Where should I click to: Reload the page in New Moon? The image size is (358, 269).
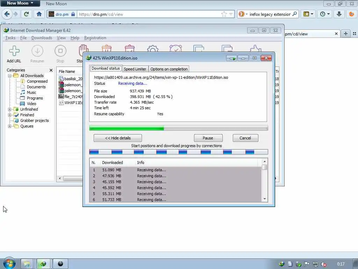coord(27,14)
